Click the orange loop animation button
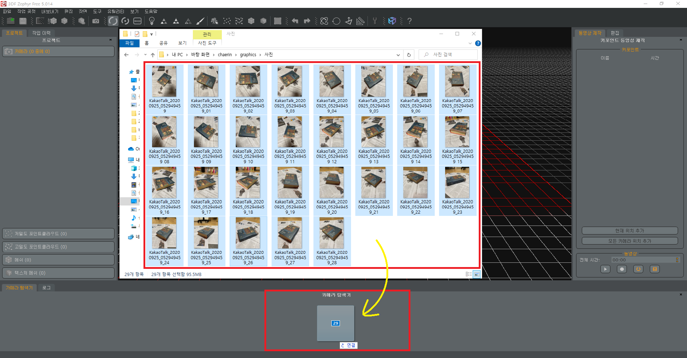687x358 pixels. coord(638,269)
